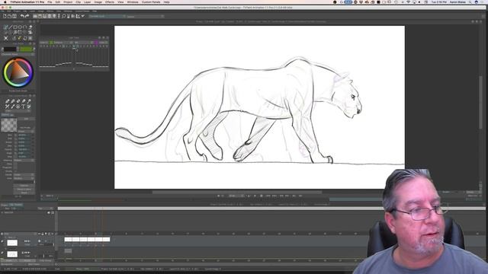
Task: Click the green B color swatch
Action: pos(26,49)
